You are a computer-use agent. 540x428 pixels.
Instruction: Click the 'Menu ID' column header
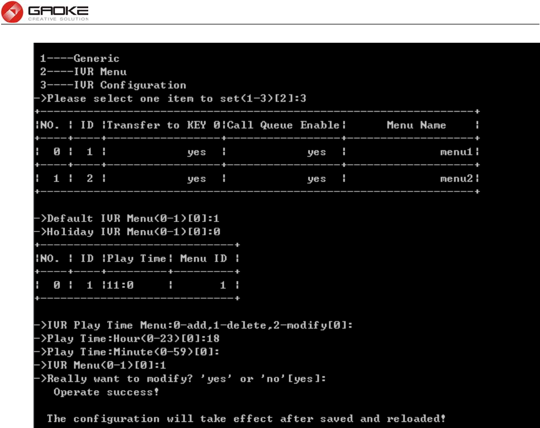pos(204,259)
